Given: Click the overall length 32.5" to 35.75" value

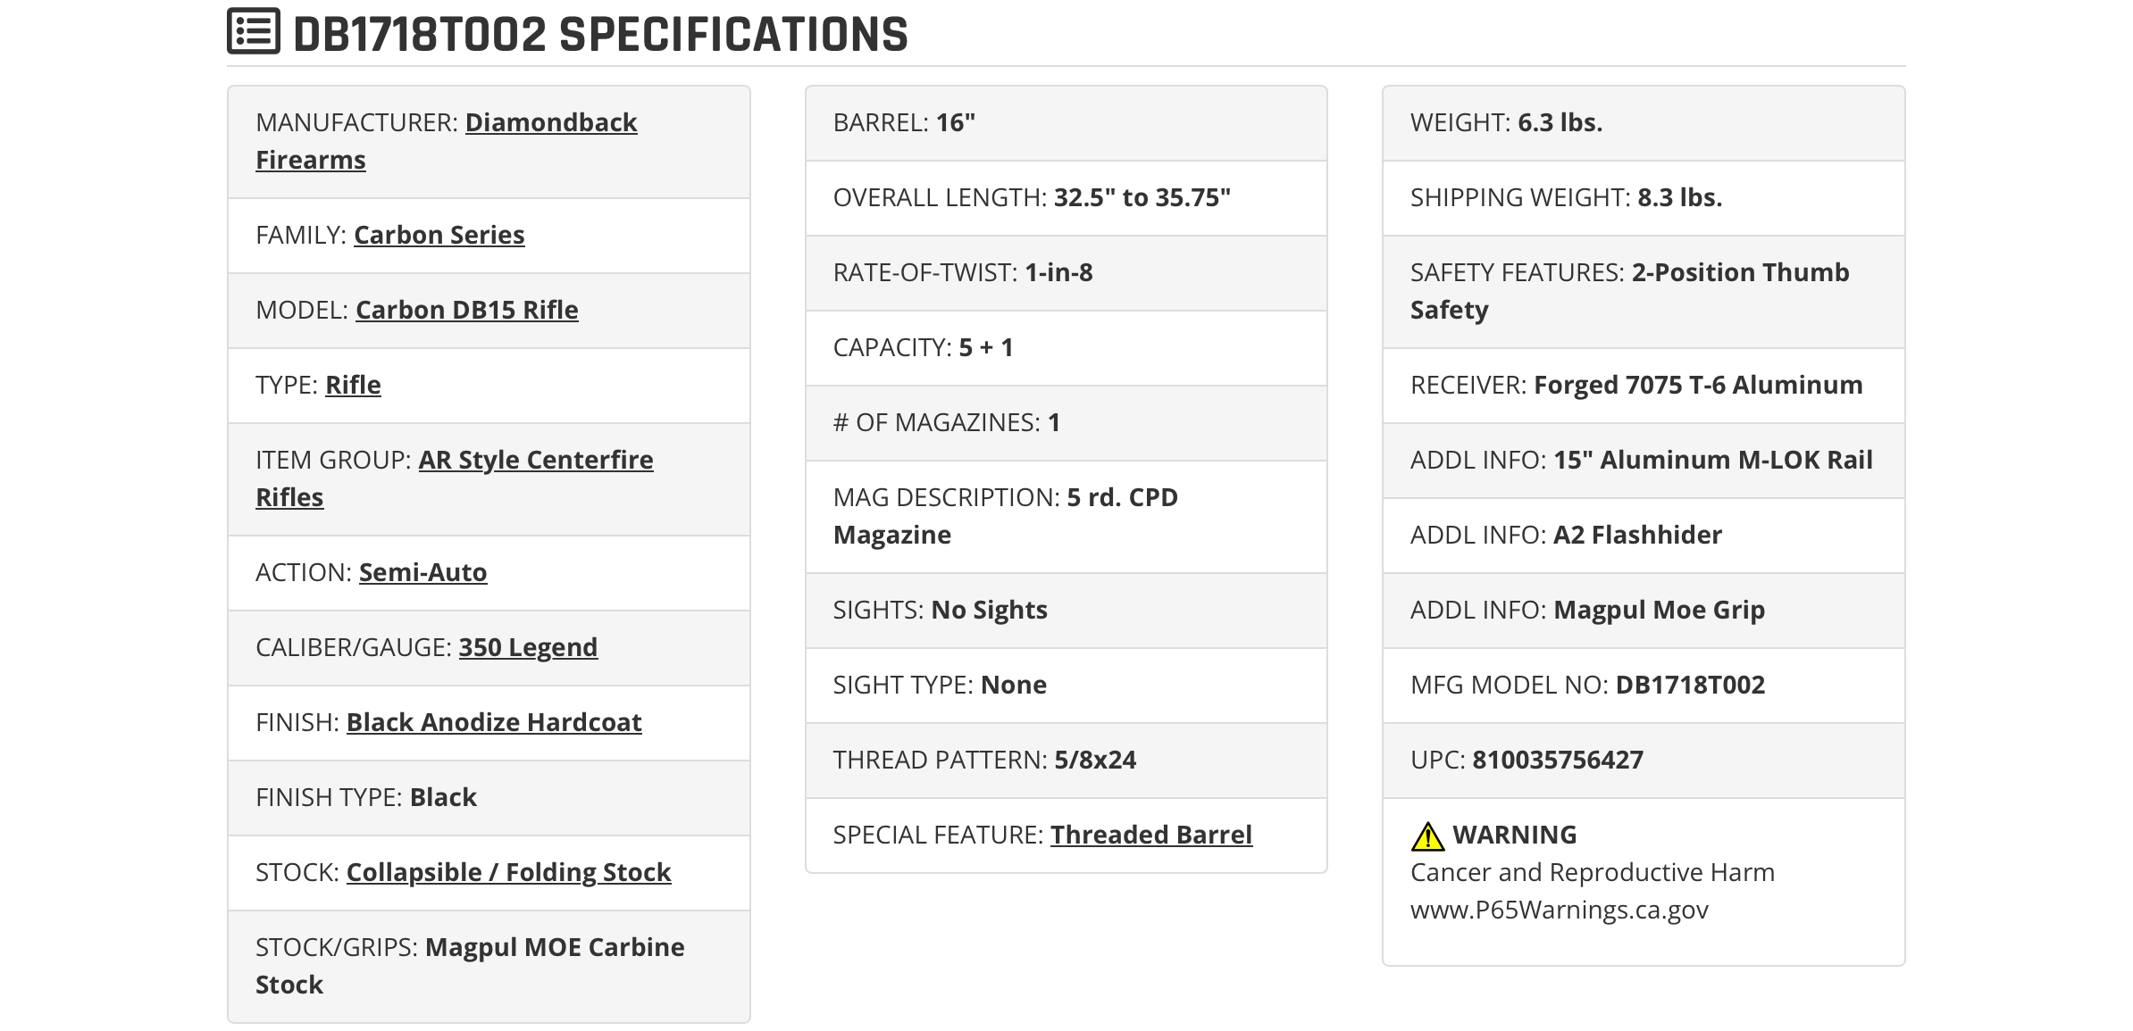Looking at the screenshot, I should tap(1142, 197).
